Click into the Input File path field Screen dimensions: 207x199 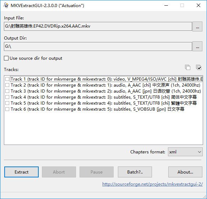point(98,27)
